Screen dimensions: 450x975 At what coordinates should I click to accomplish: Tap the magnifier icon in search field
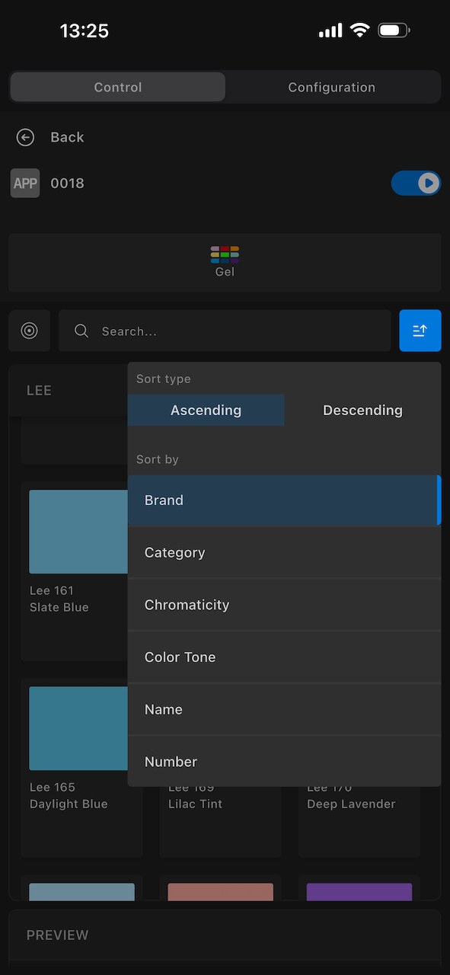point(81,331)
